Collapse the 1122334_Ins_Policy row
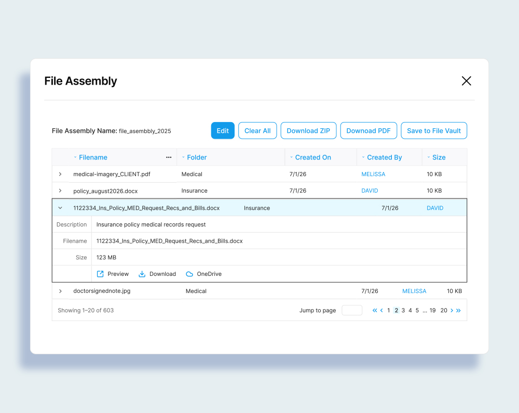 60,208
